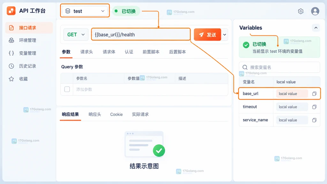Image resolution: width=327 pixels, height=184 pixels.
Task: Tick the checkbox in the 添加参数 row
Action: tap(67, 89)
